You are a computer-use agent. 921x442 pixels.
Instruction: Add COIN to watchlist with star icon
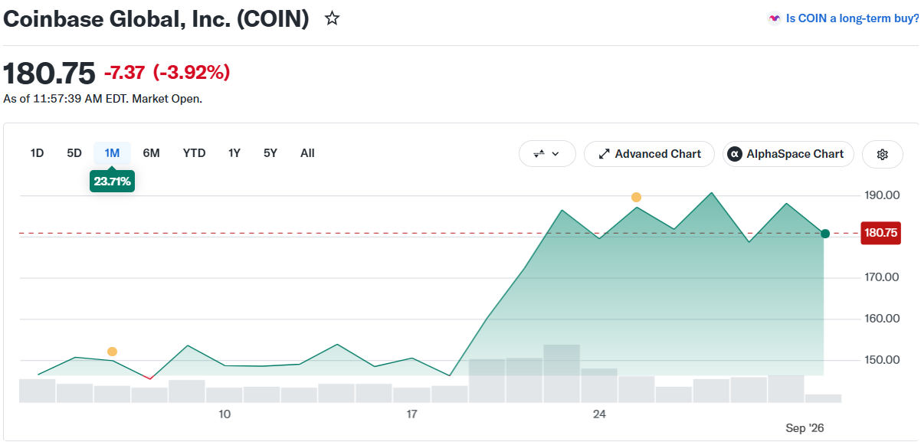332,18
